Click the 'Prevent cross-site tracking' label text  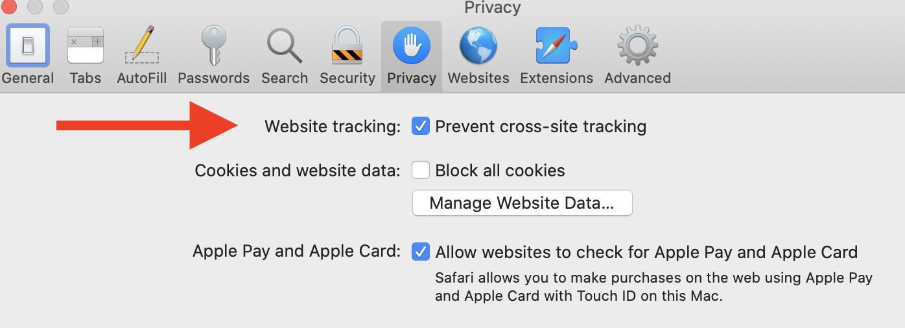click(541, 126)
